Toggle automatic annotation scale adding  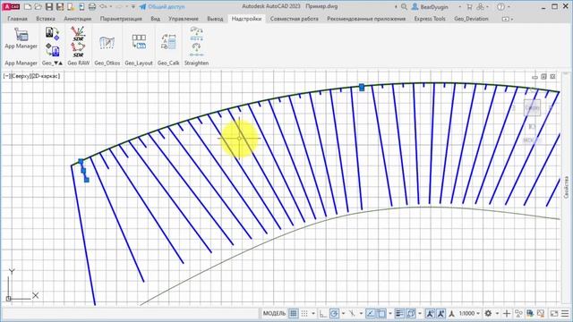point(440,313)
